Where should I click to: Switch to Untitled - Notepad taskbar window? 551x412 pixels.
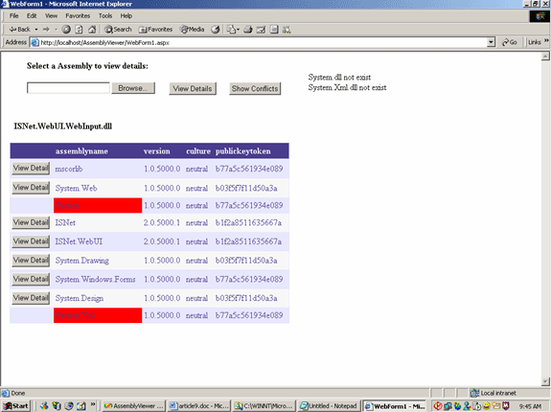(x=329, y=406)
